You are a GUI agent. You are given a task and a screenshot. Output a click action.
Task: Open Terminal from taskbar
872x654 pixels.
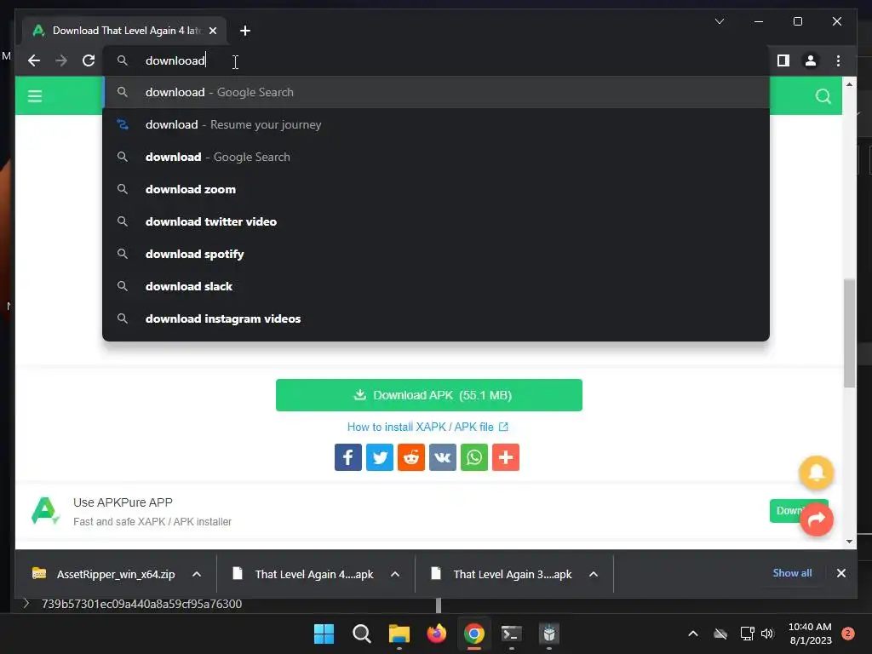[x=512, y=634]
